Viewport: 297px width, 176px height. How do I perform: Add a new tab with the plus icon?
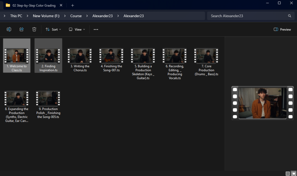(x=73, y=5)
